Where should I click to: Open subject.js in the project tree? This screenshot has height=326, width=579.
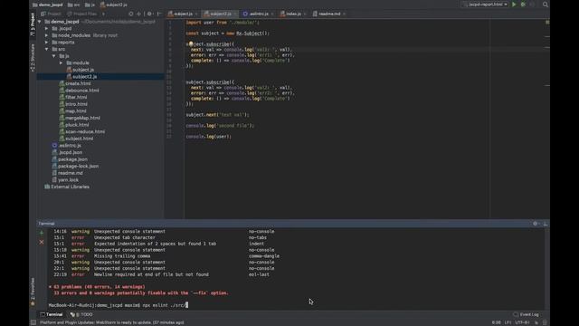point(81,70)
